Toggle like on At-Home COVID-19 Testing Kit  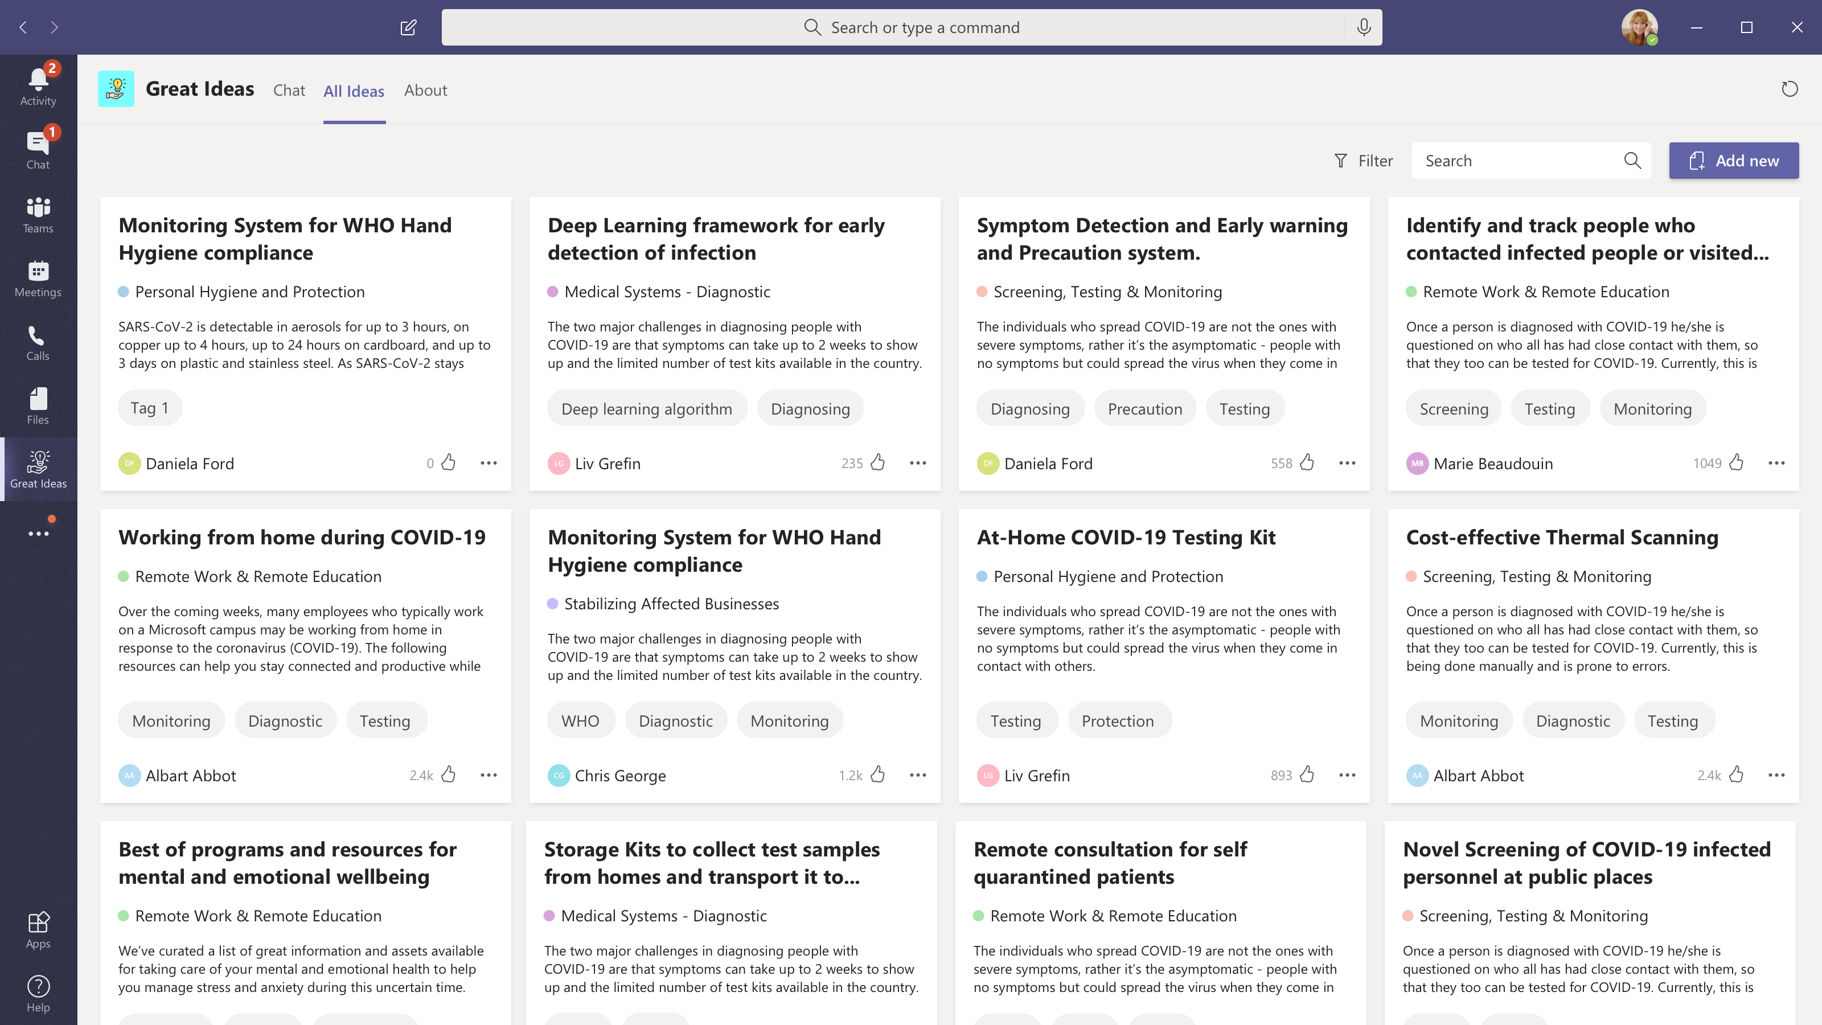(x=1307, y=774)
